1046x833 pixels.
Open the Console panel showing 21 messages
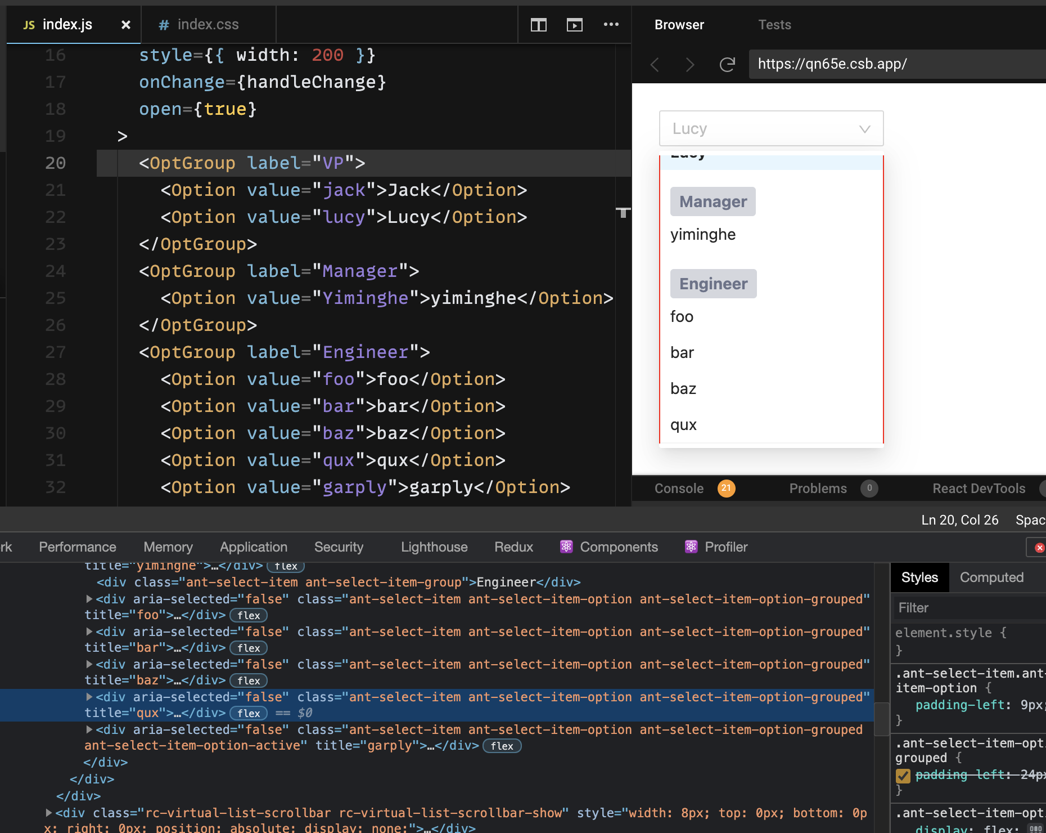679,488
